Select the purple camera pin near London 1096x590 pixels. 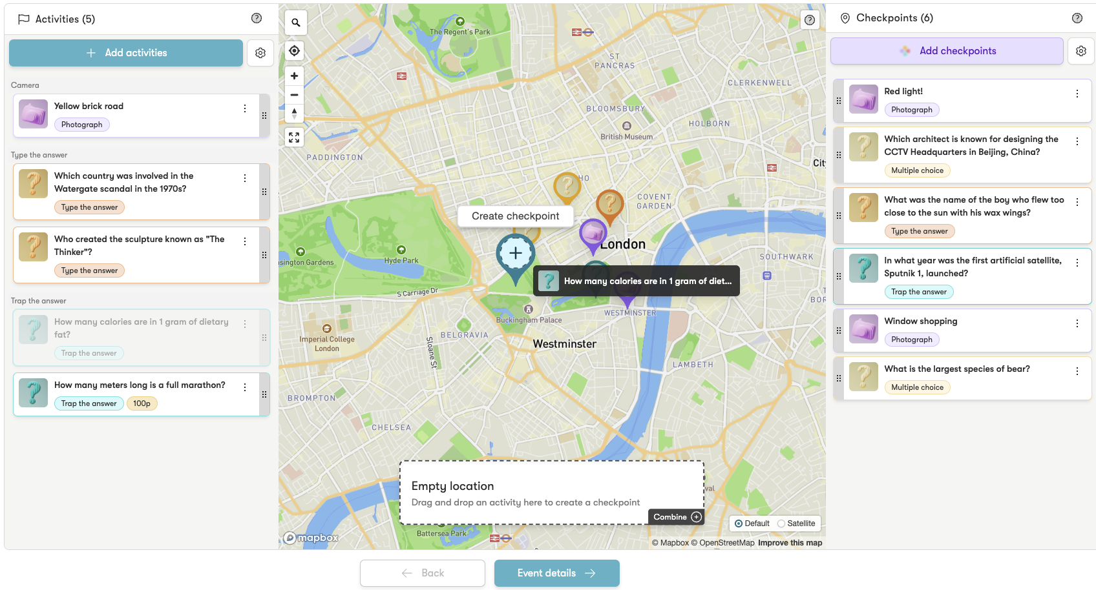[x=593, y=234]
